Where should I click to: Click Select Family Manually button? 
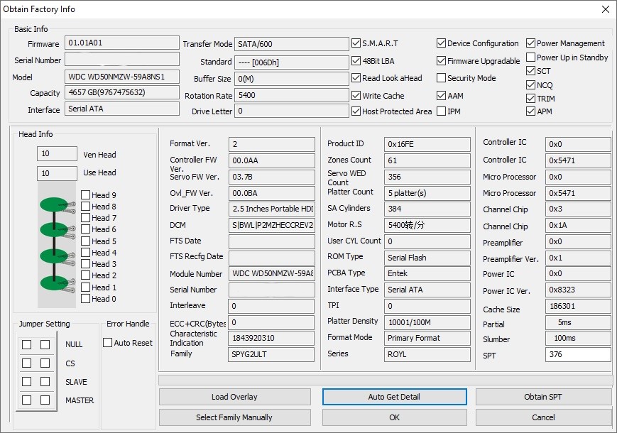(x=234, y=417)
